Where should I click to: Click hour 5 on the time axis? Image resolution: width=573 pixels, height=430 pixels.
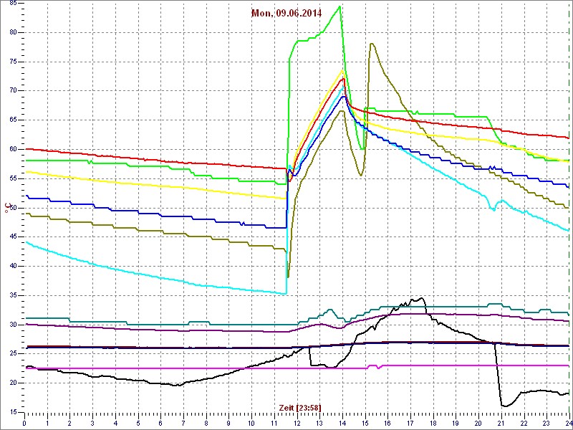tap(138, 423)
